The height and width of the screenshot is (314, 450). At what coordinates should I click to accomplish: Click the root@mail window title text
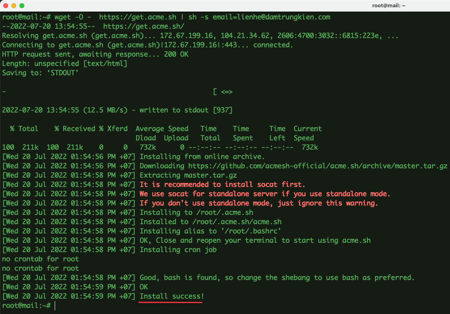pos(388,5)
